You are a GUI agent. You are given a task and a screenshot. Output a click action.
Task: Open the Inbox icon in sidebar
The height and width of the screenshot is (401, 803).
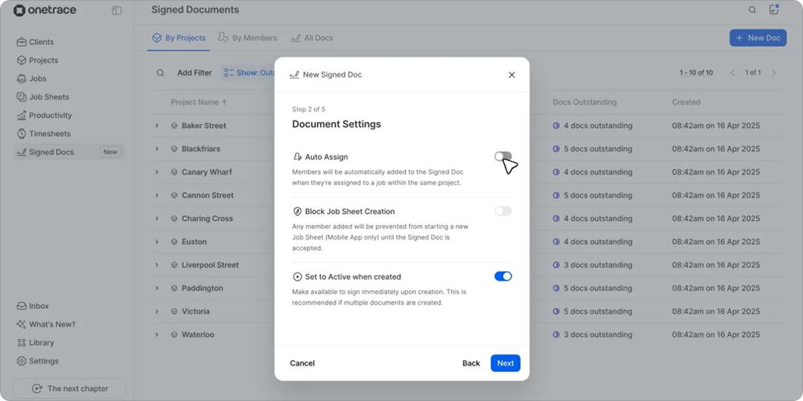tap(22, 306)
